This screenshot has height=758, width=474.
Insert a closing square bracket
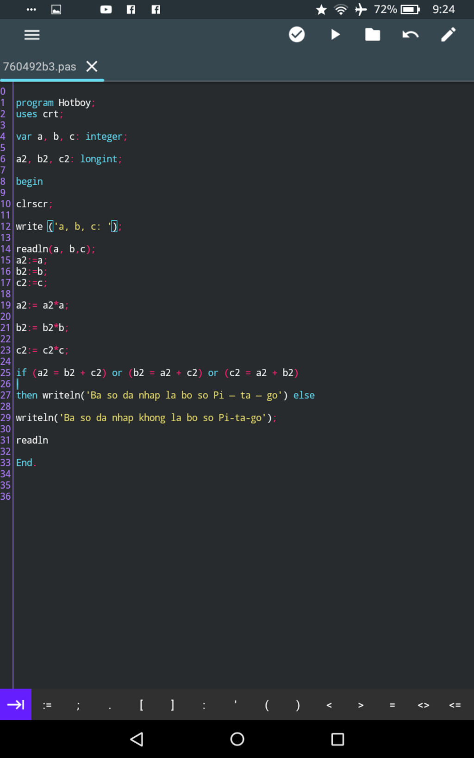[173, 705]
